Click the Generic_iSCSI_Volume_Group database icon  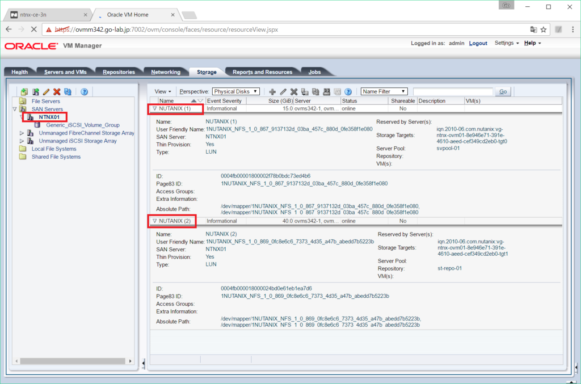click(x=37, y=125)
